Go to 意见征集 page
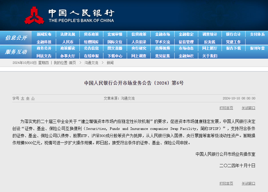 [x=163, y=56]
